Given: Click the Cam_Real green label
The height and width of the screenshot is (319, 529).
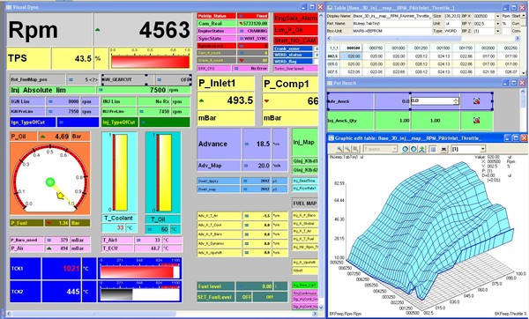Looking at the screenshot, I should [217, 24].
